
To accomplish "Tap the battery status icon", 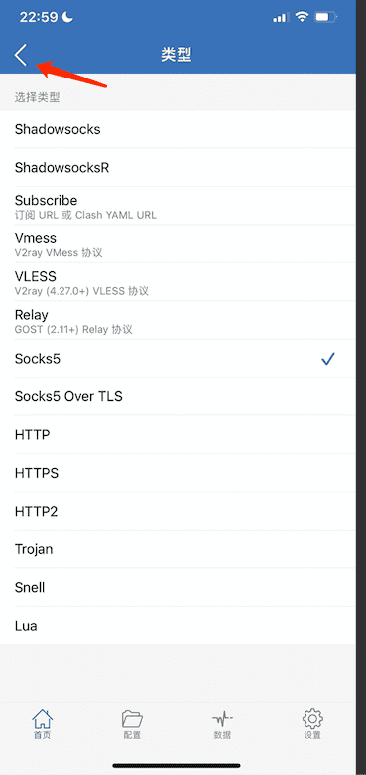I will pos(325,17).
